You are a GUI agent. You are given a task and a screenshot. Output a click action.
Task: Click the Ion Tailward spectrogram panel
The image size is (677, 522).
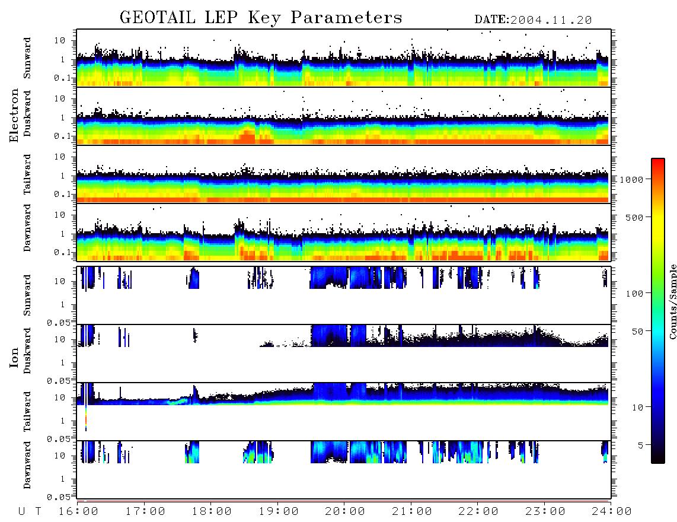[344, 412]
